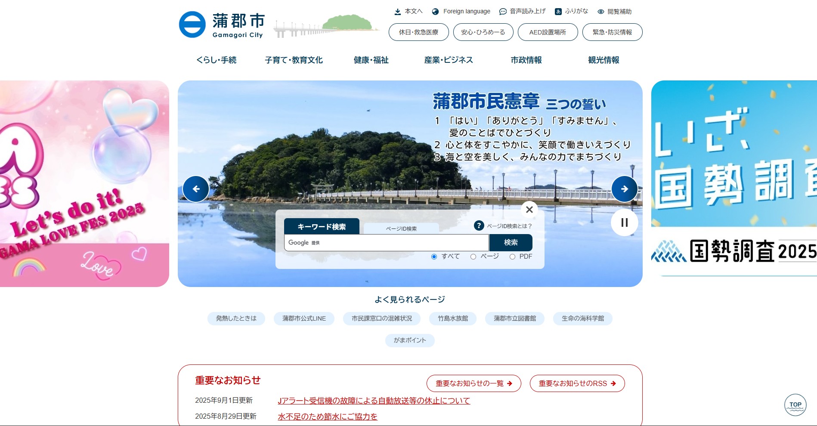The image size is (817, 426).
Task: Open 市民課窓口の混雑状況 page
Action: (382, 318)
